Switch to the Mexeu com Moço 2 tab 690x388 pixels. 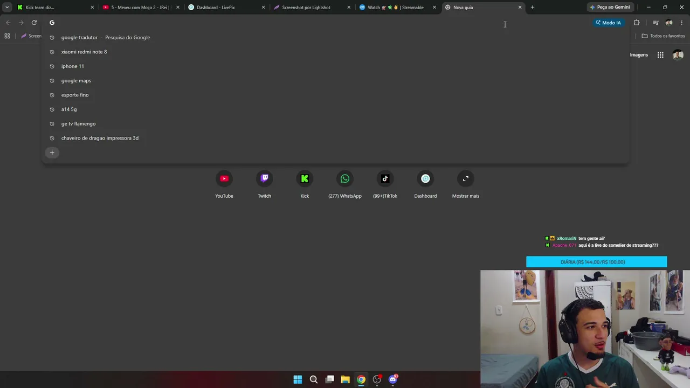pos(141,8)
